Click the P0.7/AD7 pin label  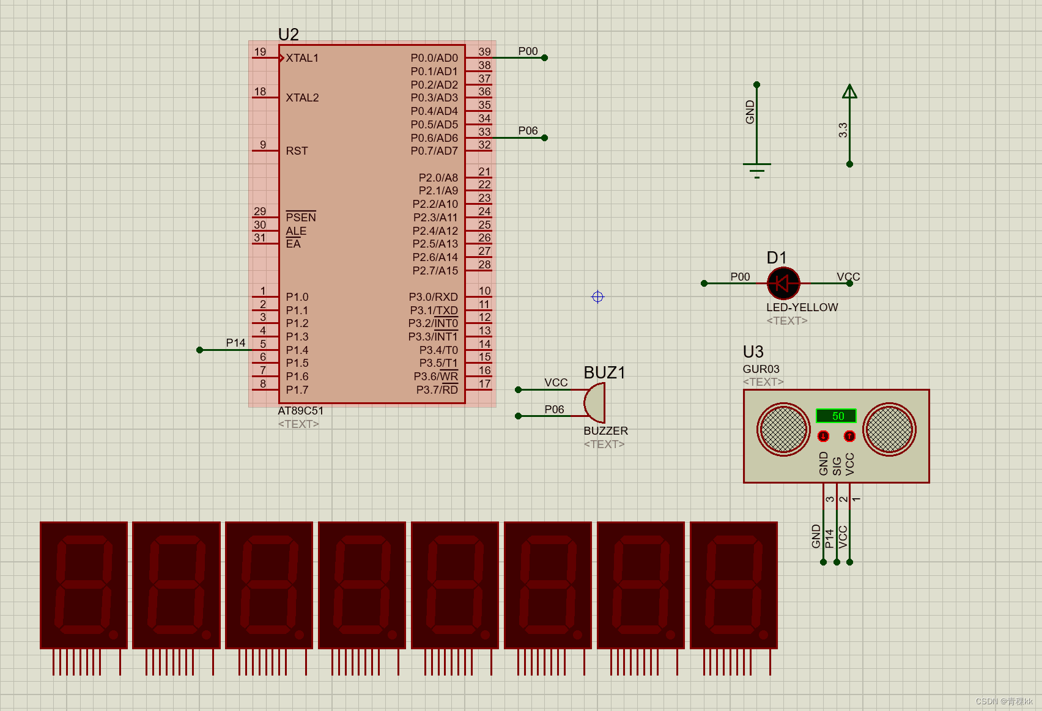coord(434,151)
